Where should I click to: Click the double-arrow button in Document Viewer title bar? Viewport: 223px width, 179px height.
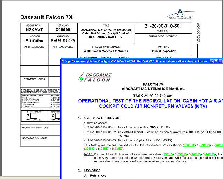[211, 61]
